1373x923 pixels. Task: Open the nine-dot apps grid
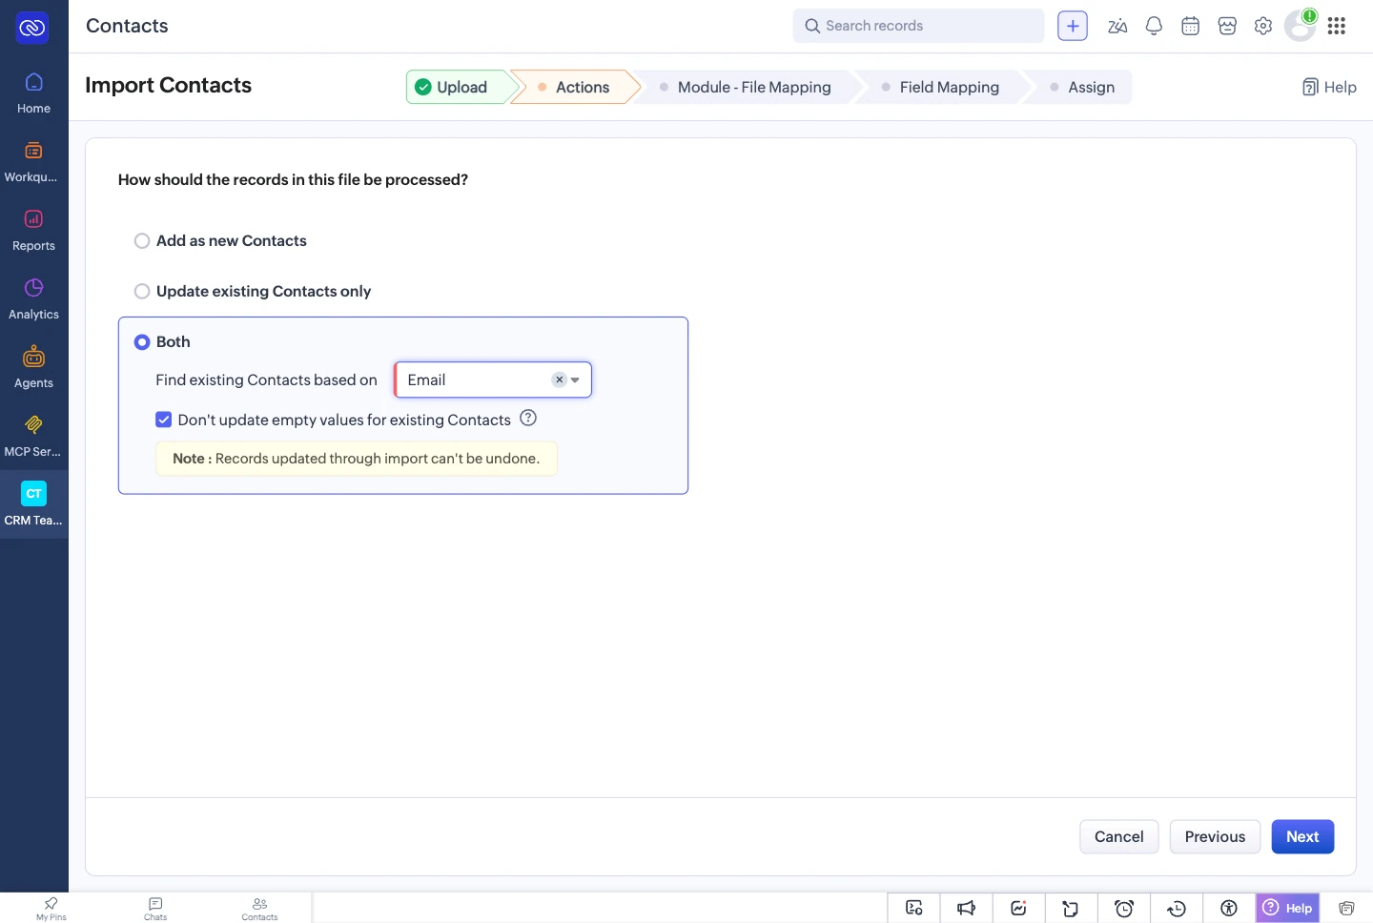(x=1337, y=26)
